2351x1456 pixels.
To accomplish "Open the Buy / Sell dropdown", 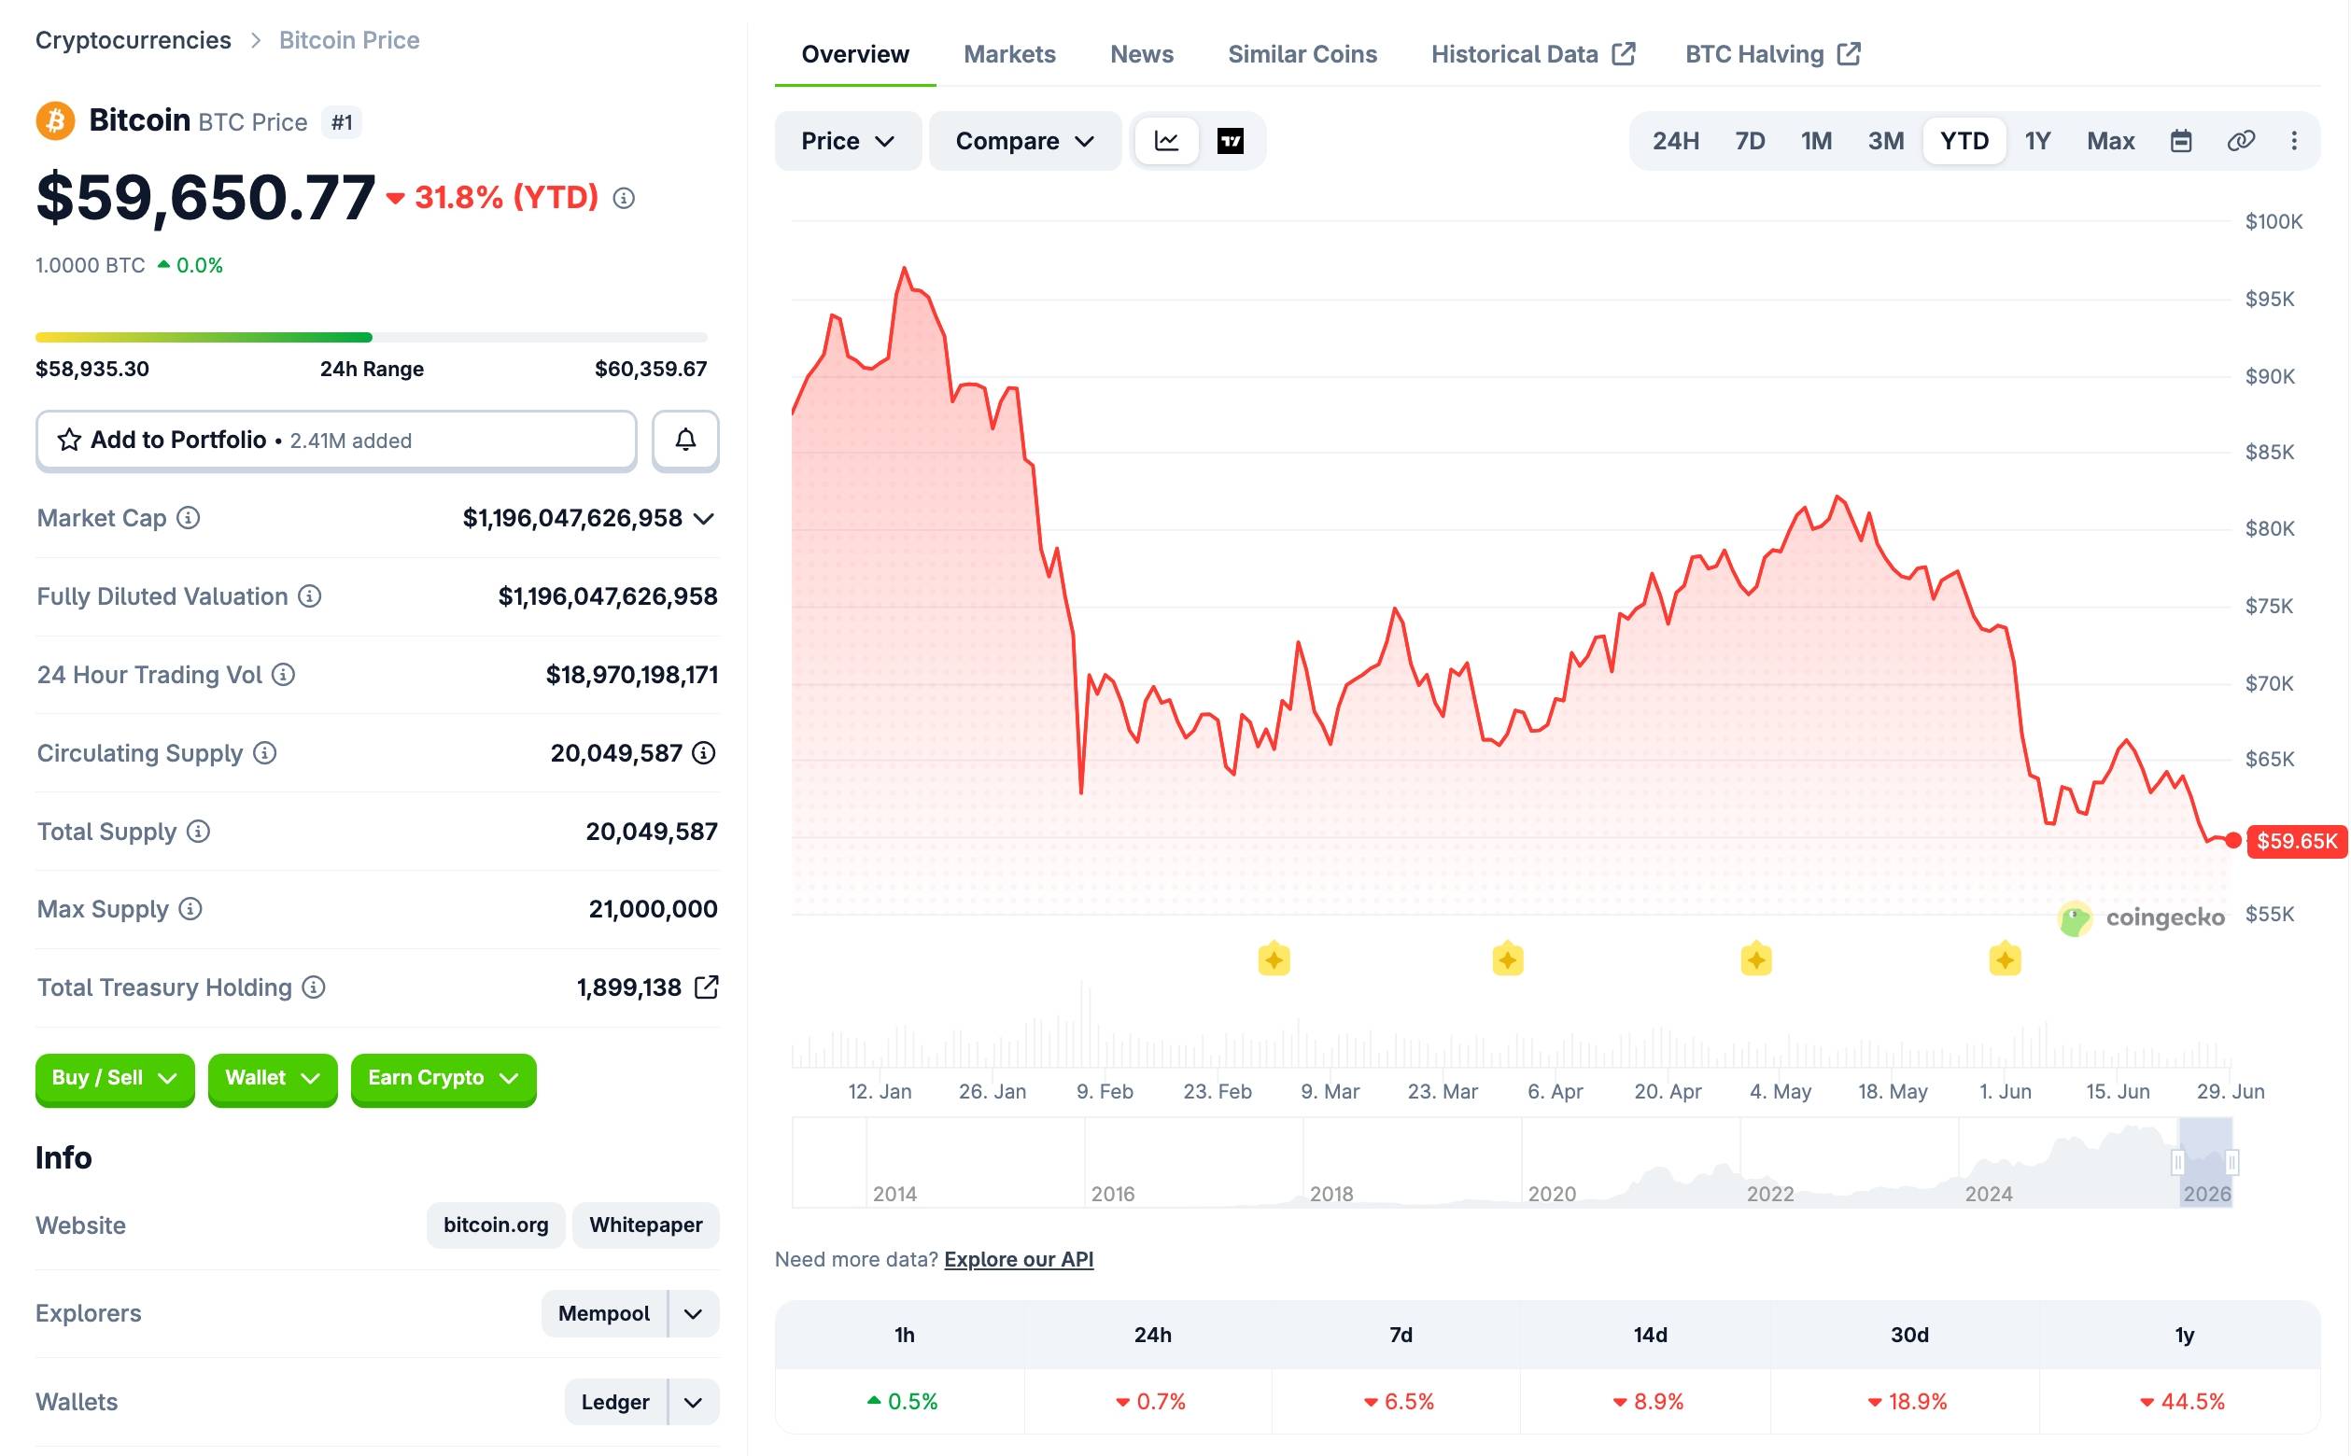I will click(115, 1079).
